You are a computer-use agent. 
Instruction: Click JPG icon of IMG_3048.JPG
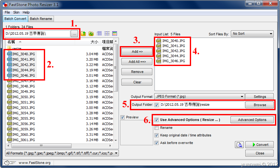[9, 86]
